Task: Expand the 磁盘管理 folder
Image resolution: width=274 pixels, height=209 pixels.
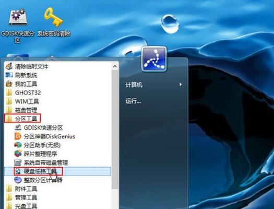Action: pos(26,110)
